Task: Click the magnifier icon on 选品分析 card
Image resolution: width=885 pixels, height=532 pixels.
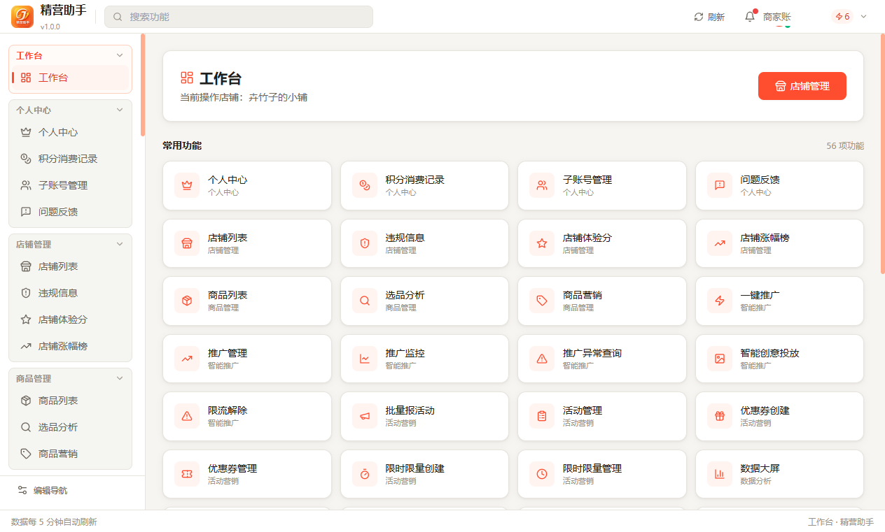Action: point(365,301)
